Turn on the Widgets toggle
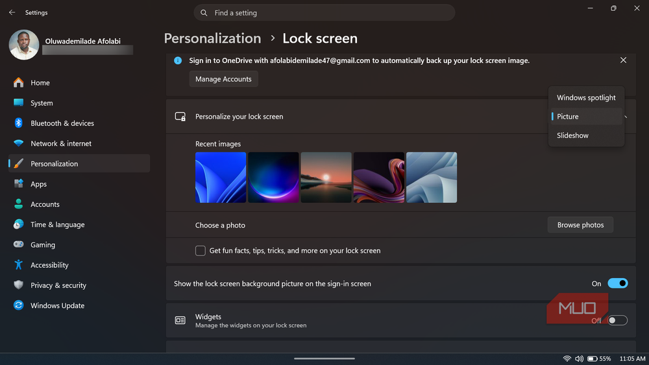Image resolution: width=649 pixels, height=365 pixels. [618, 320]
